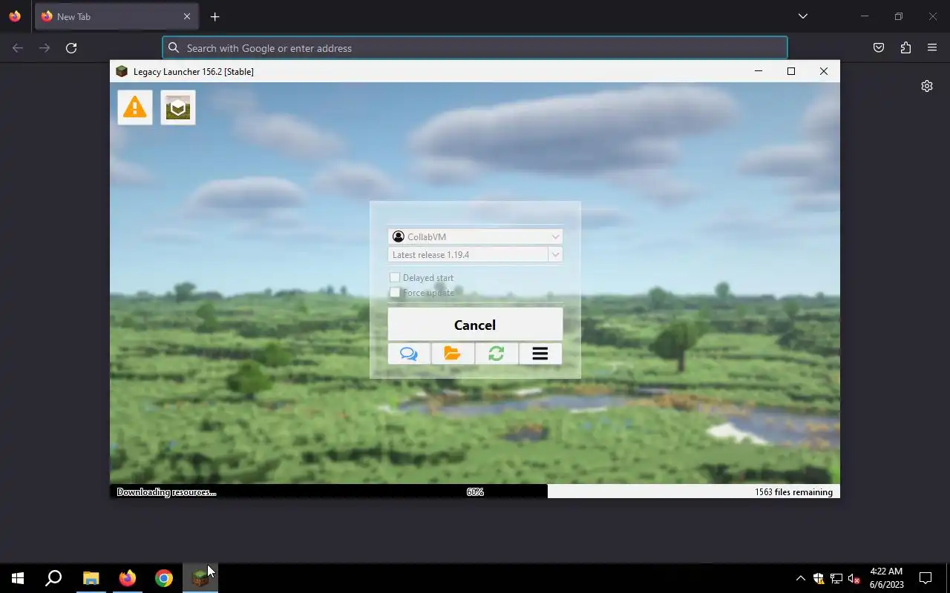950x593 pixels.
Task: Close the New Tab tab
Action: (187, 16)
